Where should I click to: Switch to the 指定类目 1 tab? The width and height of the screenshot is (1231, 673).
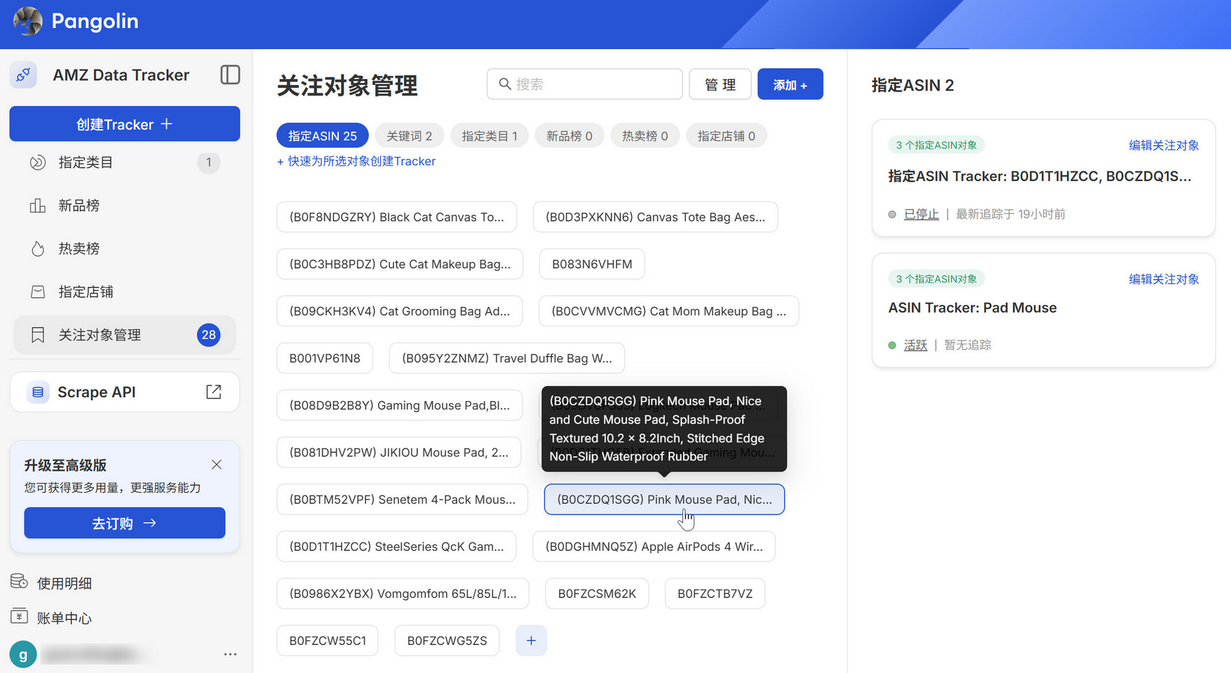click(489, 136)
